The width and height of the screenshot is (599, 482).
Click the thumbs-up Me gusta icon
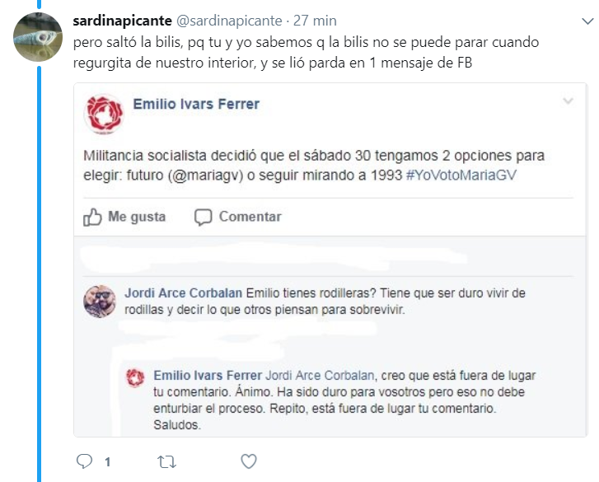pos(92,217)
